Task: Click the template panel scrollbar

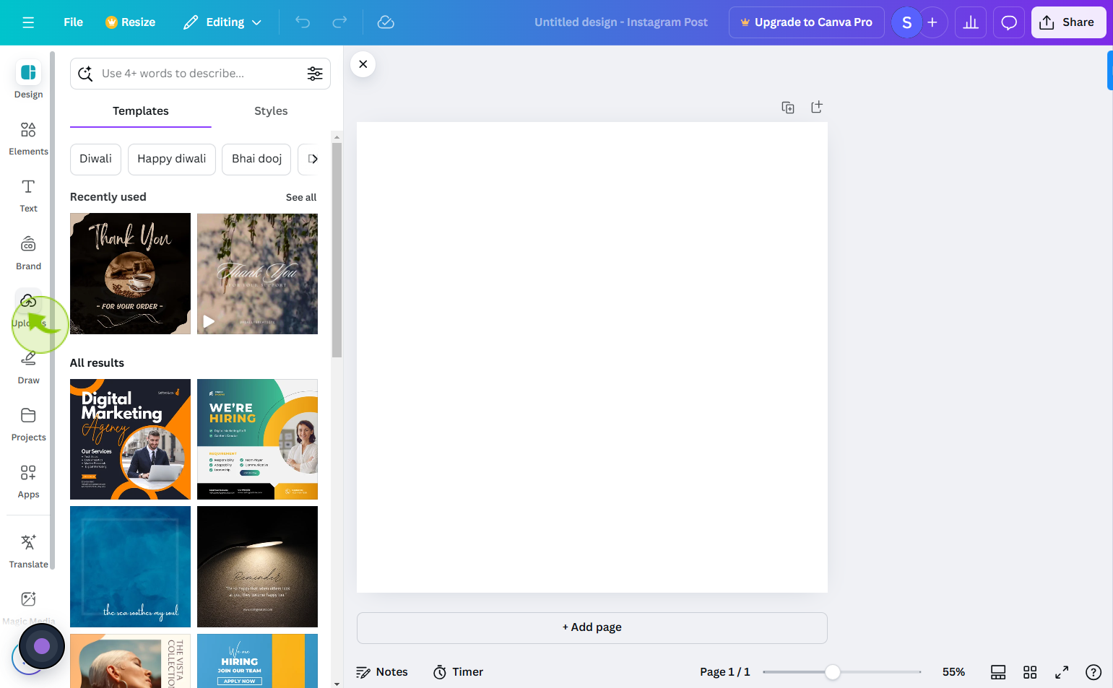Action: click(337, 249)
